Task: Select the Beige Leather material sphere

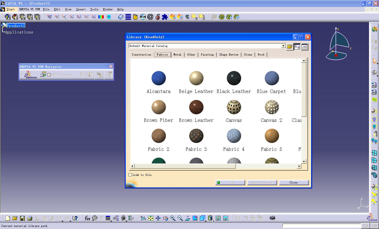Action: [x=196, y=78]
